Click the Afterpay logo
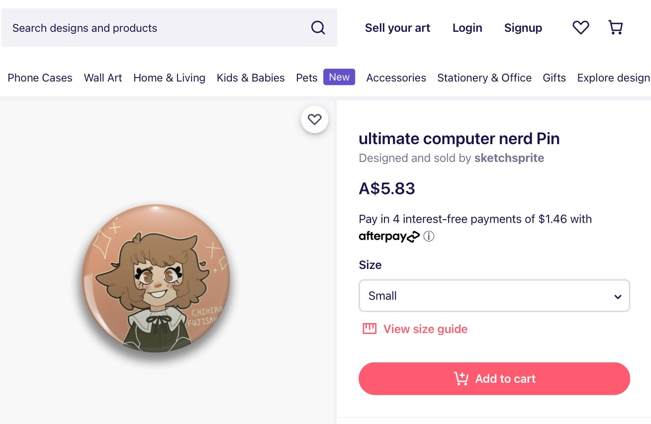Viewport: 651px width, 424px height. coord(389,237)
